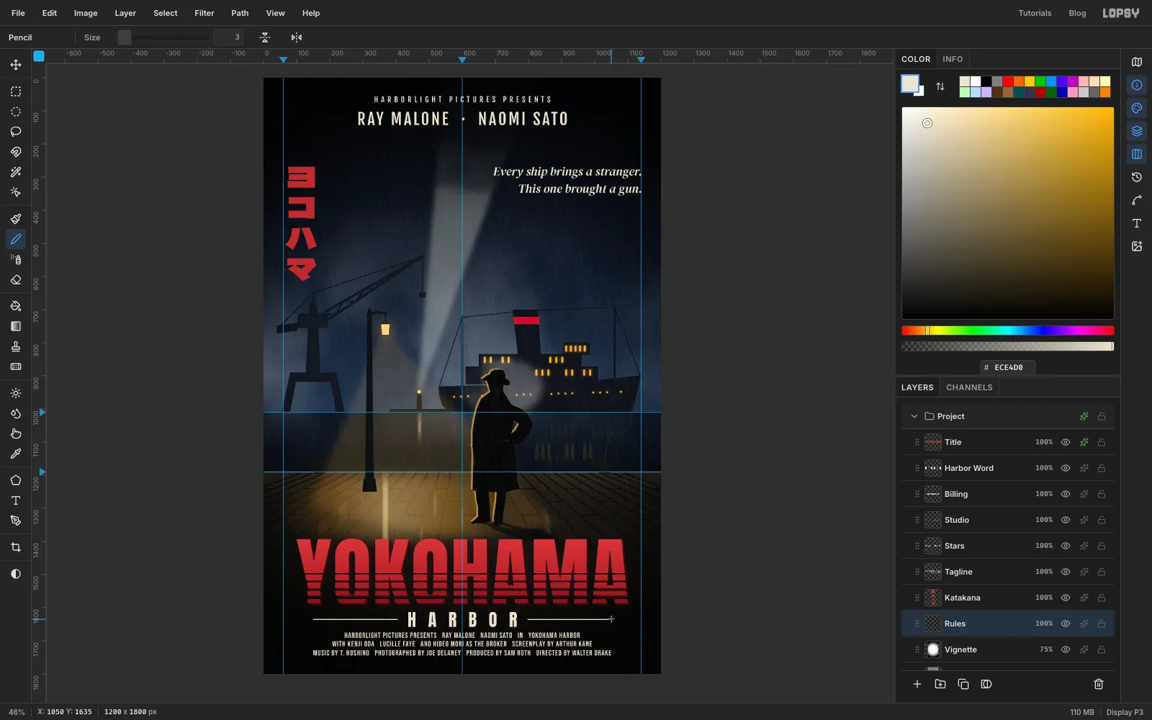Select the Eraser tool
1152x720 pixels.
coord(16,279)
